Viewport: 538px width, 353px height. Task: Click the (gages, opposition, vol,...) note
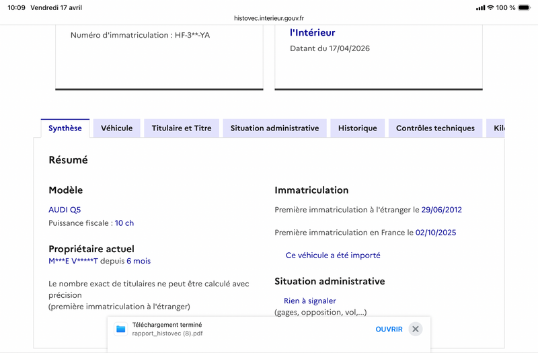point(321,313)
